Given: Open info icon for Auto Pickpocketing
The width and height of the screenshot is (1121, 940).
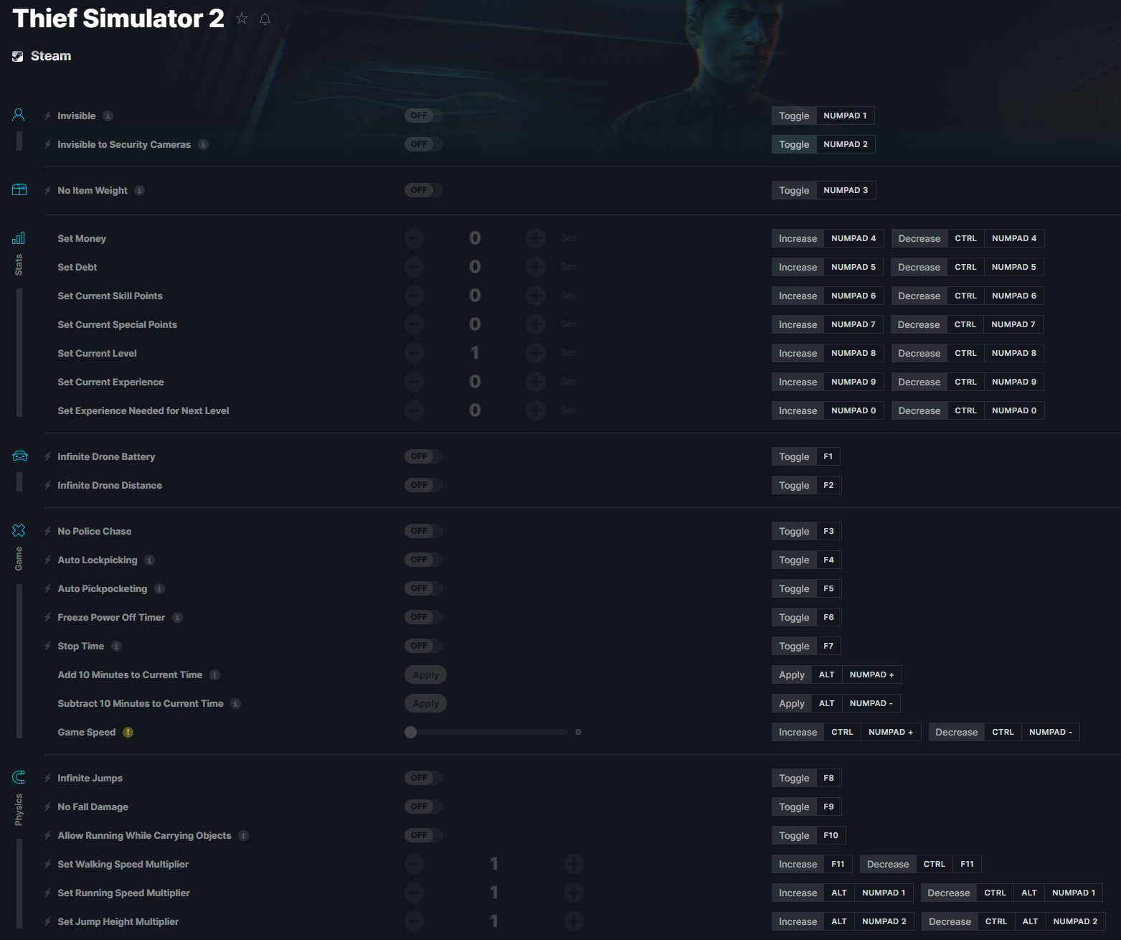Looking at the screenshot, I should pyautogui.click(x=159, y=588).
